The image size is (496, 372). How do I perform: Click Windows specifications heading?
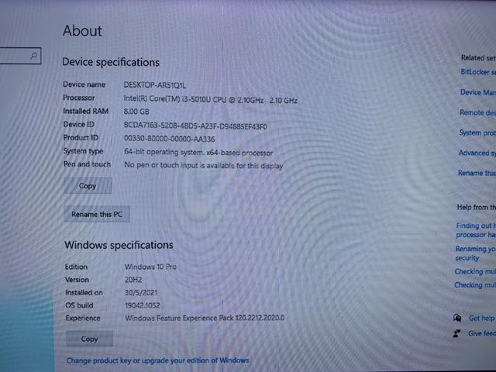(x=119, y=245)
